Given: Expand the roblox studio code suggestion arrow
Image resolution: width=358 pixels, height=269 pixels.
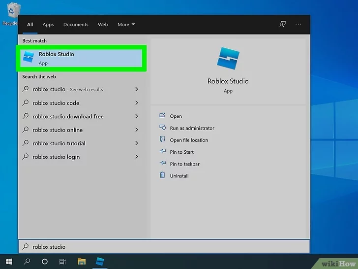Looking at the screenshot, I should [136, 103].
